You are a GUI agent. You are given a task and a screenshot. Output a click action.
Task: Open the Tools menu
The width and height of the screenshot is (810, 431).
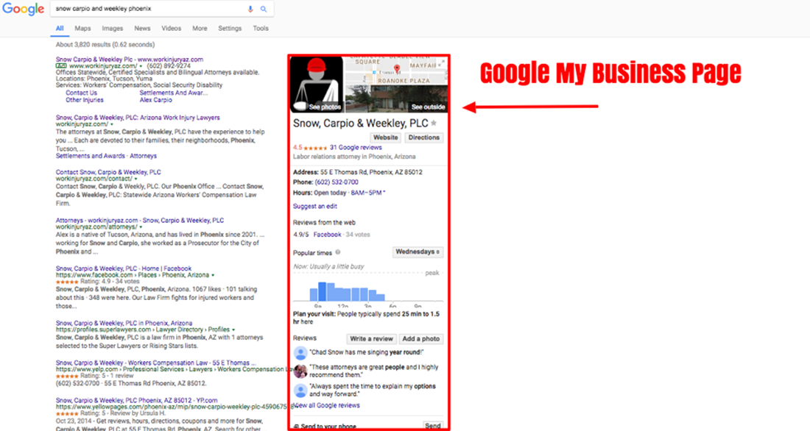click(261, 29)
